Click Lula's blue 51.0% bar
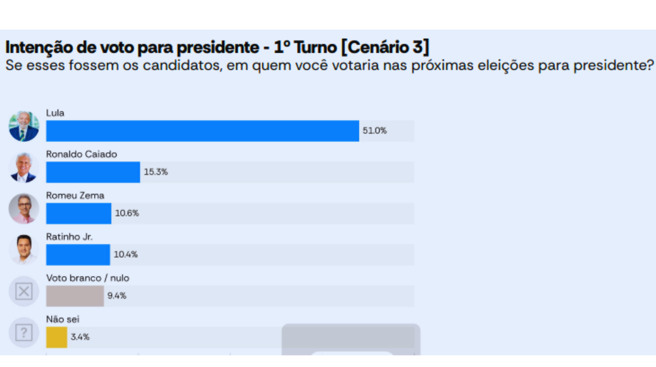656x367 pixels. pyautogui.click(x=202, y=131)
